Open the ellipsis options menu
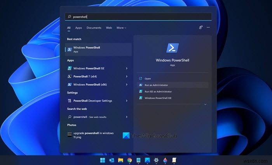The height and width of the screenshot is (165, 272). click(208, 27)
